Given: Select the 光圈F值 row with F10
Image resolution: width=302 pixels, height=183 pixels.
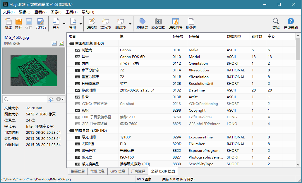Looking at the screenshot, I should point(181,144).
